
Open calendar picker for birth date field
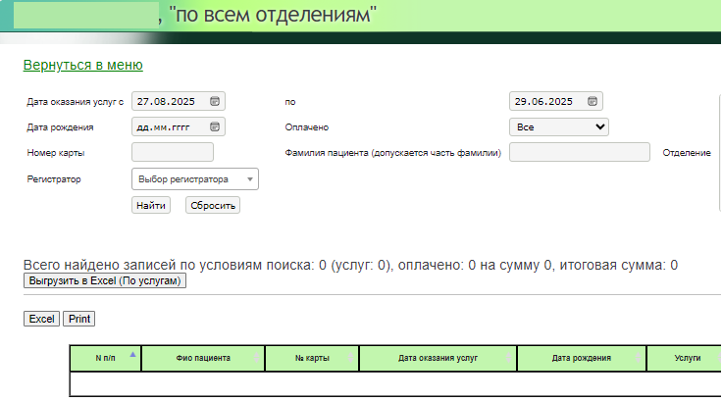pyautogui.click(x=215, y=126)
